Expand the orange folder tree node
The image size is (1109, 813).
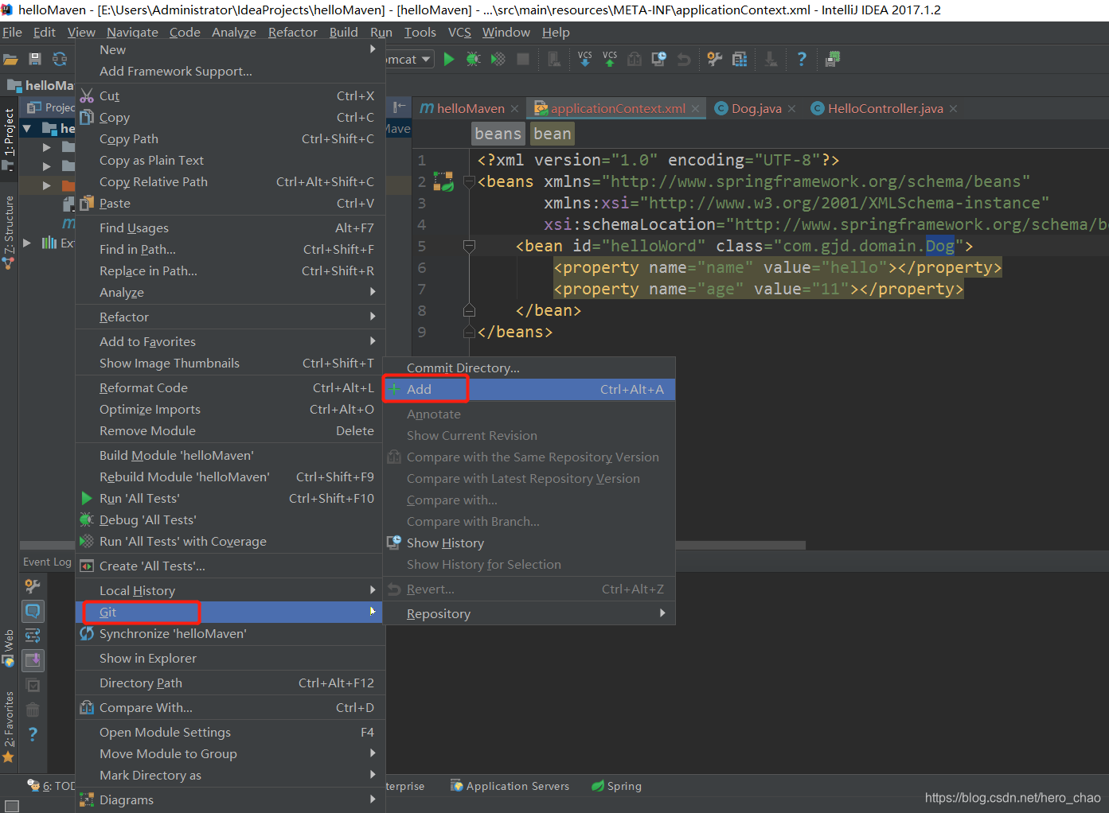tap(46, 185)
